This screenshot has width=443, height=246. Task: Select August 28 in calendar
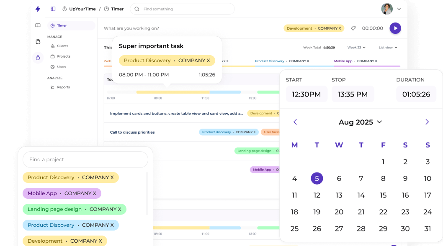pyautogui.click(x=361, y=228)
